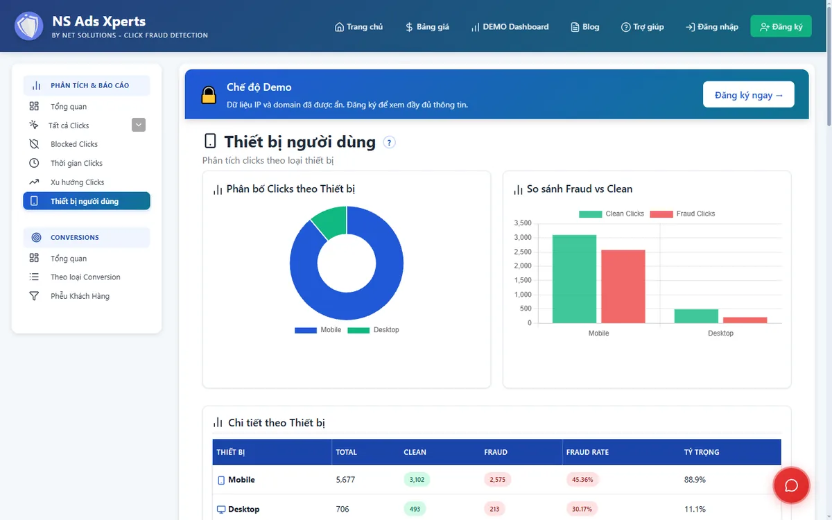Click Đăng ký ngay button in demo banner
832x520 pixels.
[x=749, y=94]
